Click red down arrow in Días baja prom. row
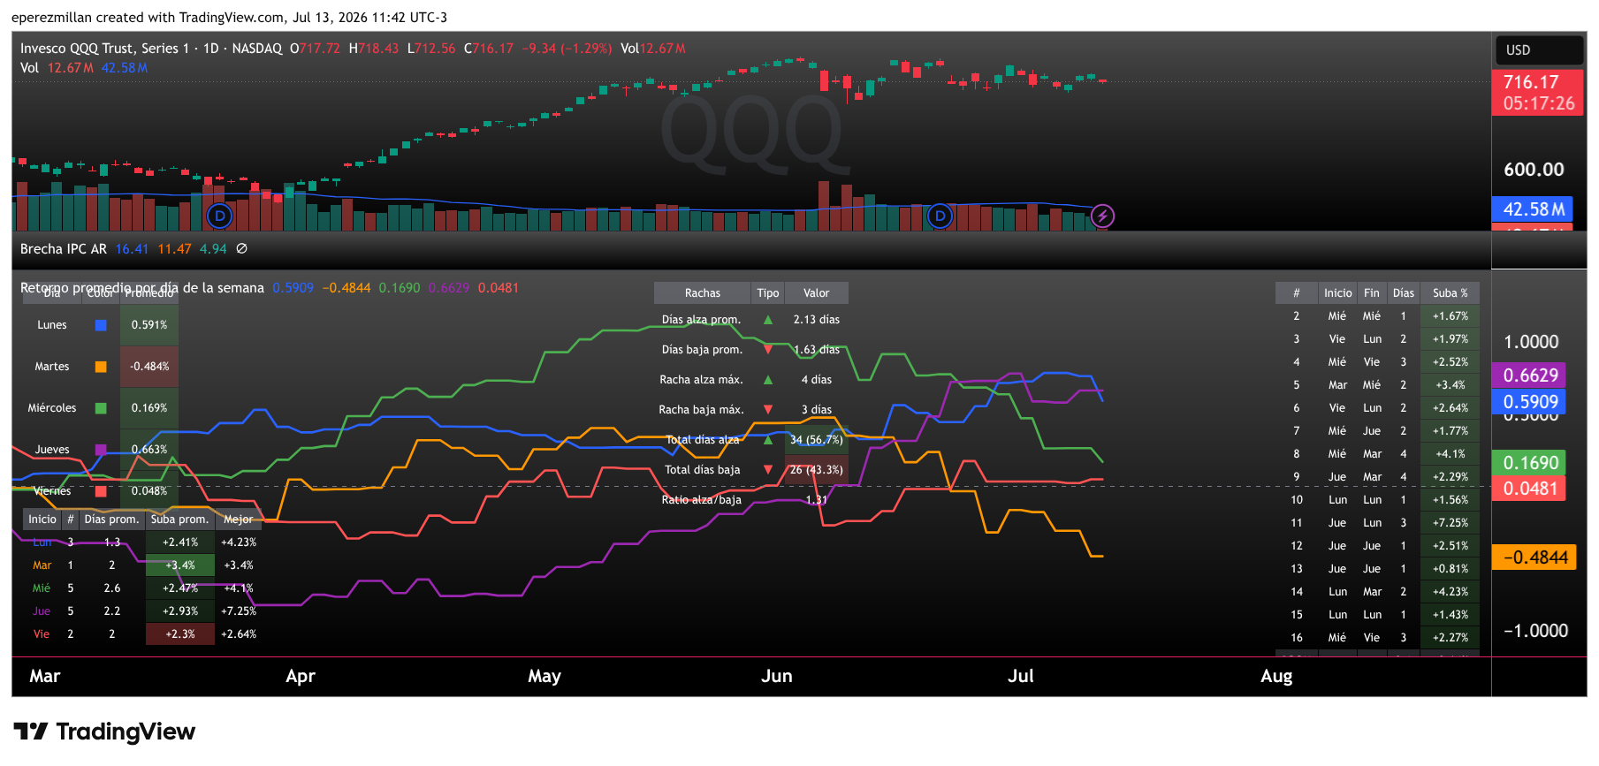The width and height of the screenshot is (1599, 766). click(x=768, y=350)
